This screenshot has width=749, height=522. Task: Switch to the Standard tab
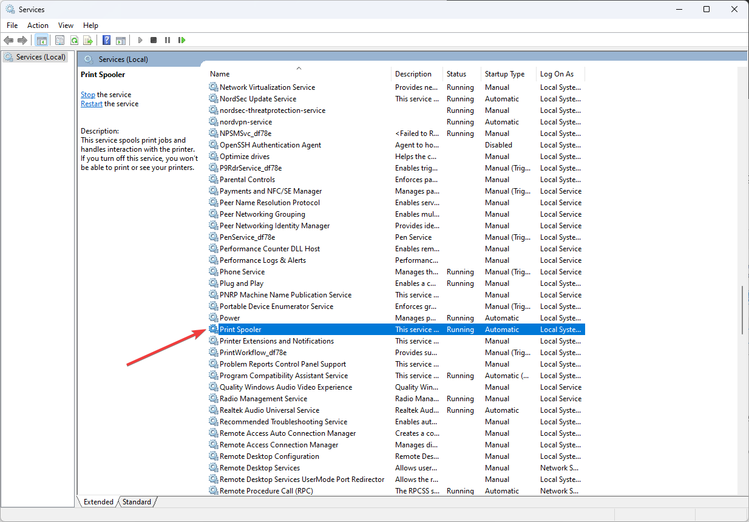click(137, 502)
